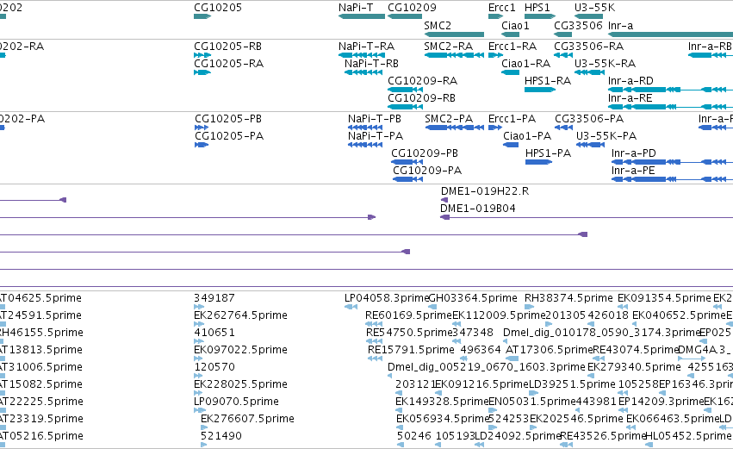The height and width of the screenshot is (449, 733).
Task: Click the Inr-a-PE protein label
Action: 633,171
